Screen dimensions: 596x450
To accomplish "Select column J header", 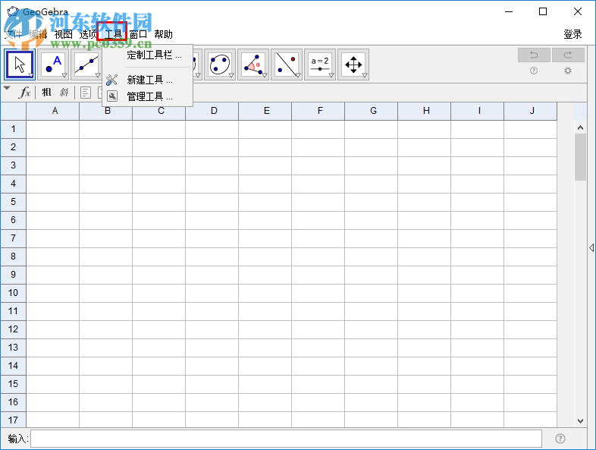I will pyautogui.click(x=531, y=111).
